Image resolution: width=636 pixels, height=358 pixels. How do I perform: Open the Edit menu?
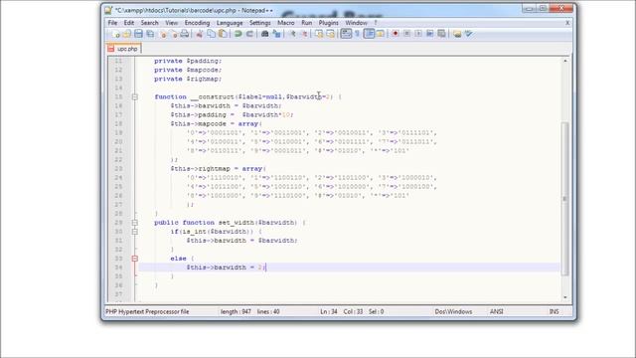tap(129, 23)
